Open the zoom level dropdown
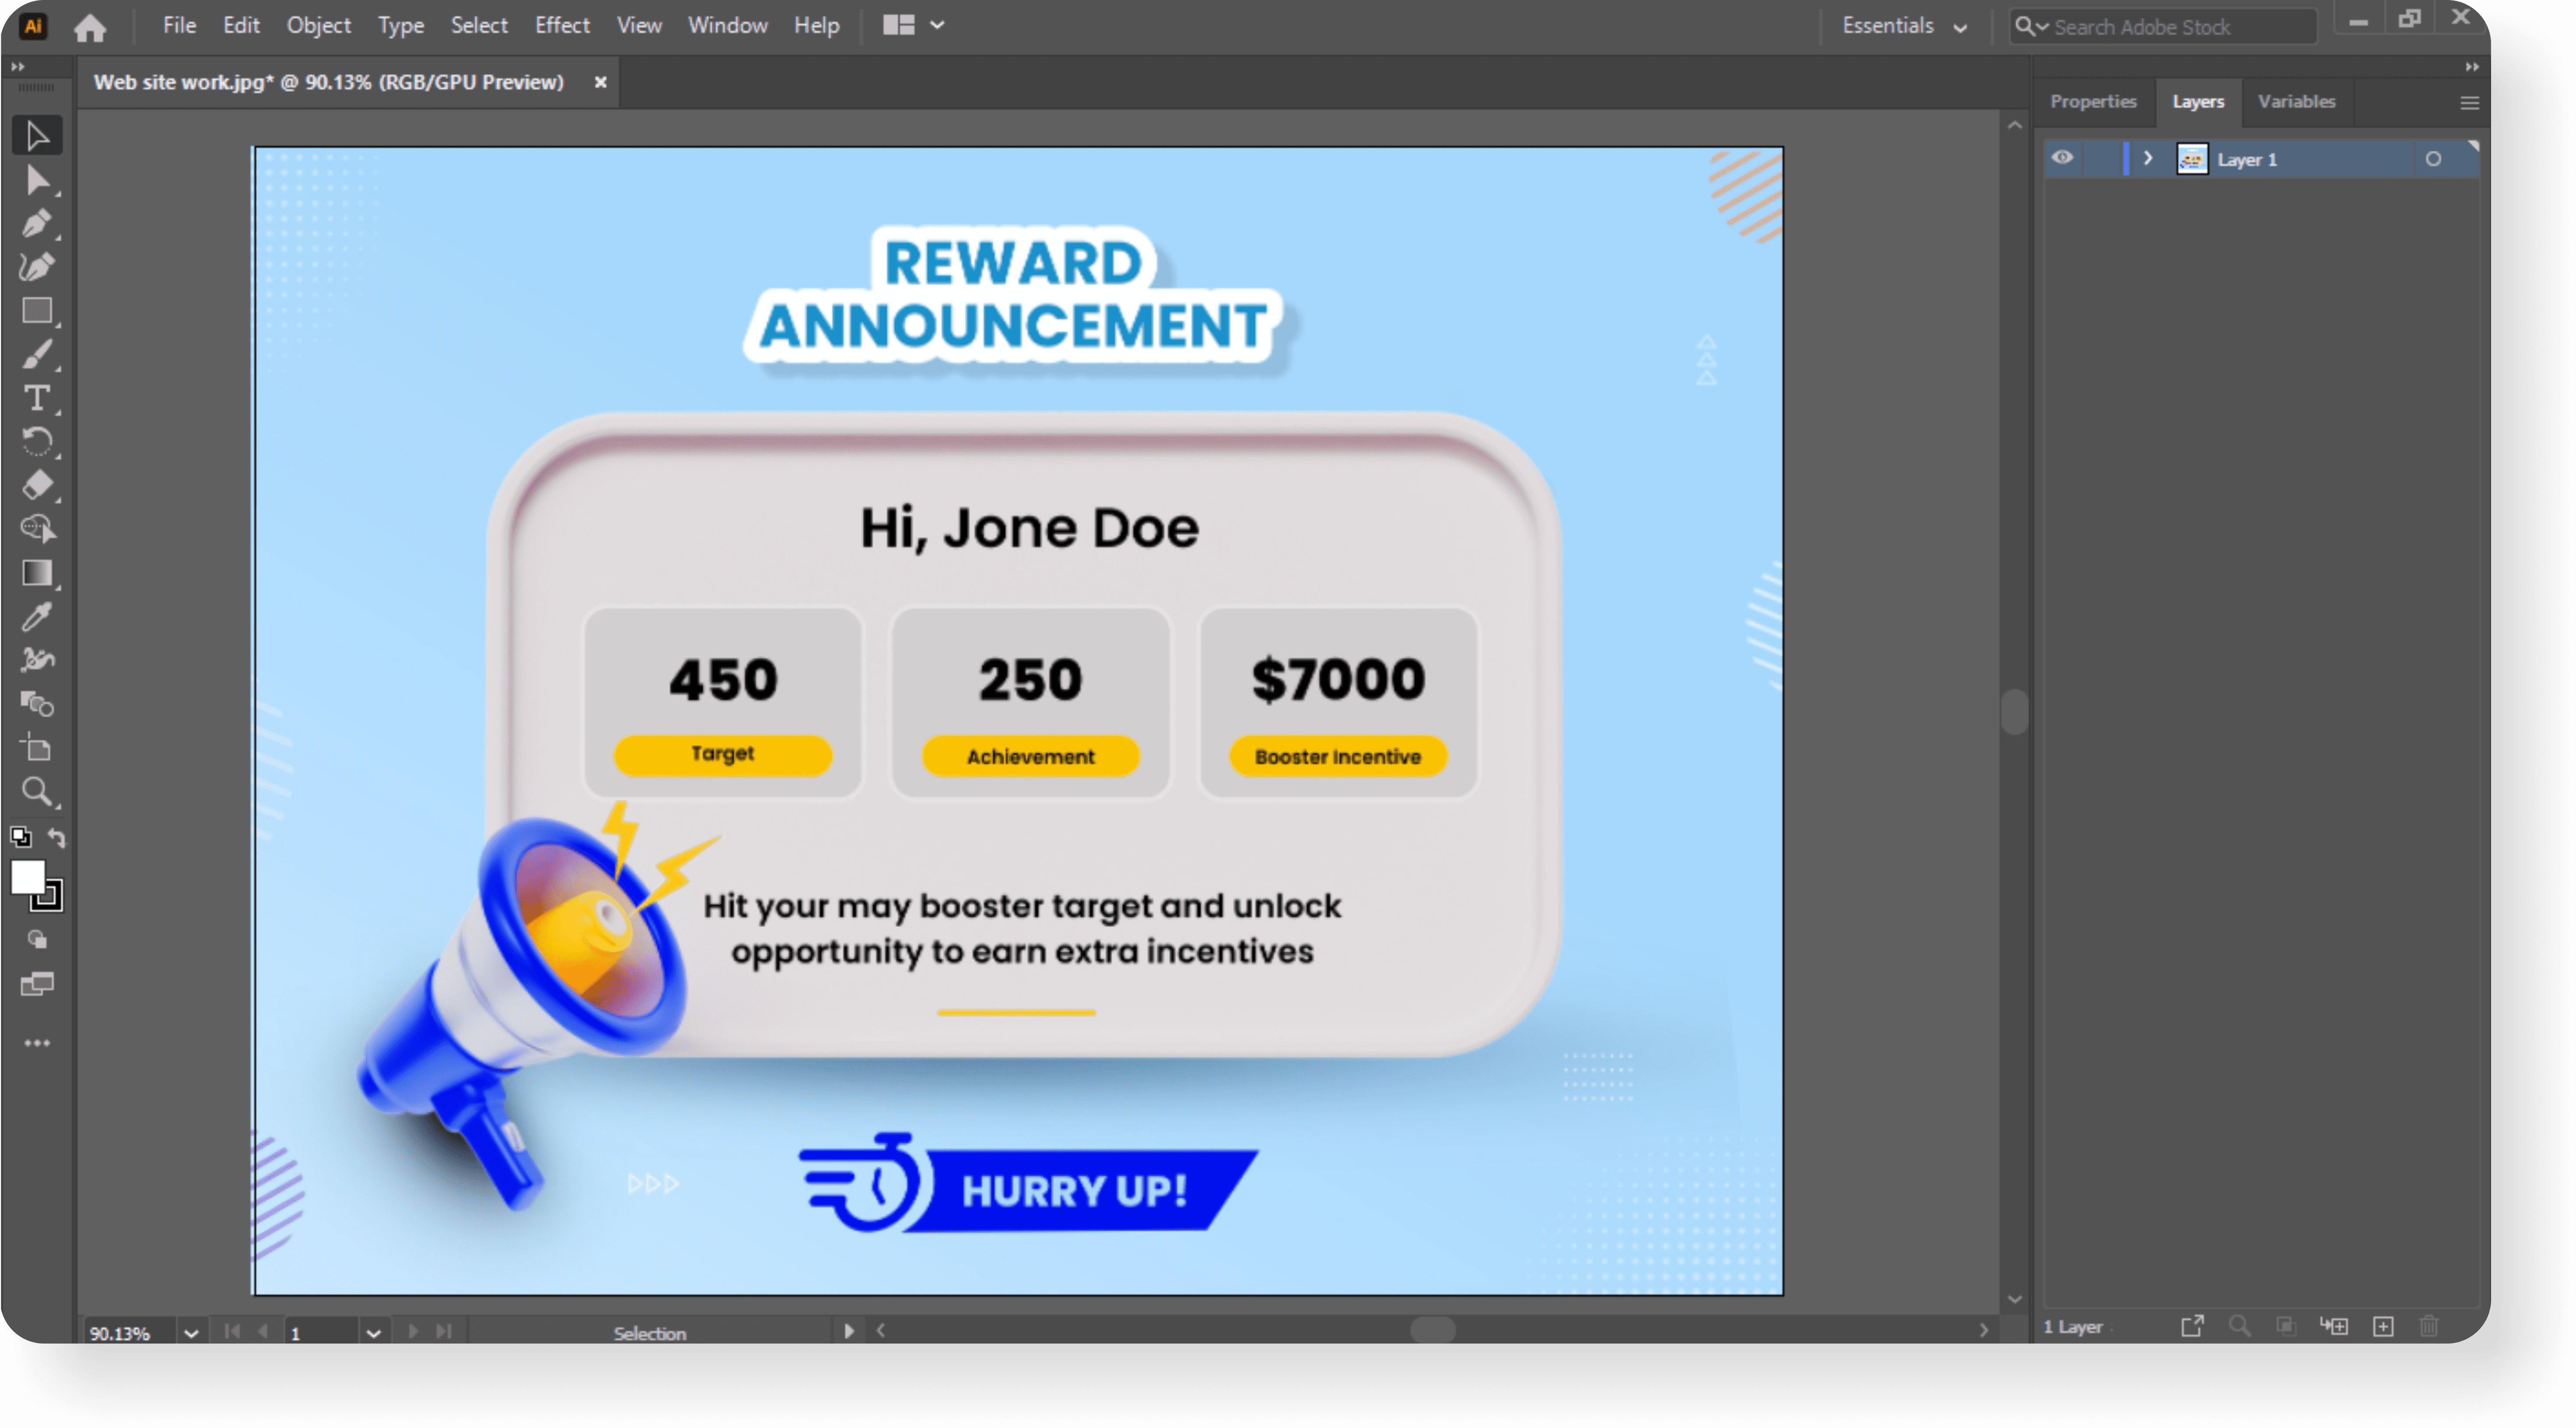The image size is (2576, 1428). point(191,1333)
